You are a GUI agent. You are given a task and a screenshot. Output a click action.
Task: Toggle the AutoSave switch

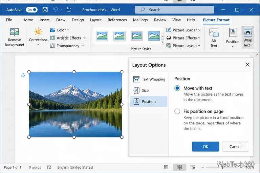point(32,10)
